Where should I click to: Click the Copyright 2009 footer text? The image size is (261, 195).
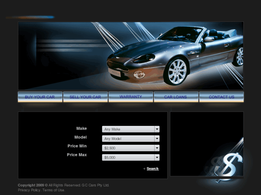pyautogui.click(x=31, y=185)
